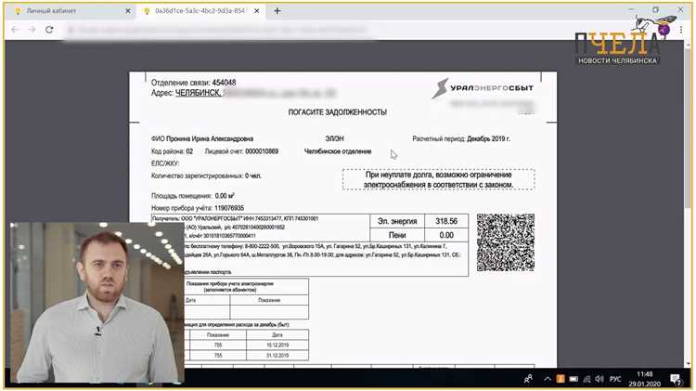Click the text Челябинское отделение

click(338, 151)
